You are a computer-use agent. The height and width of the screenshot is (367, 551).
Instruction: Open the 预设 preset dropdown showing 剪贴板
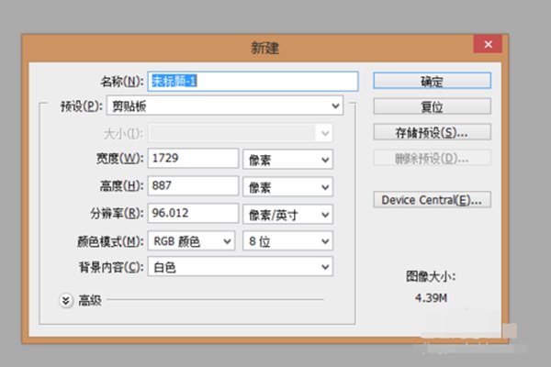[225, 106]
